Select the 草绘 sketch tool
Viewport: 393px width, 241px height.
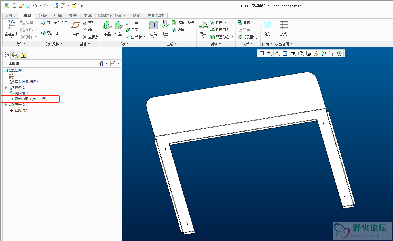89,23
